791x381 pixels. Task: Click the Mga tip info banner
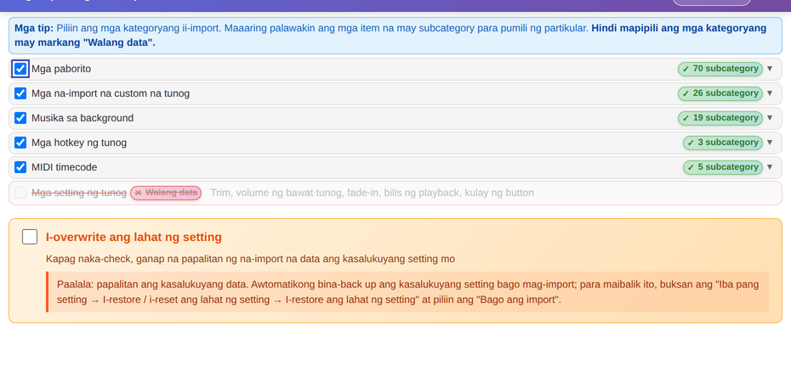(395, 36)
